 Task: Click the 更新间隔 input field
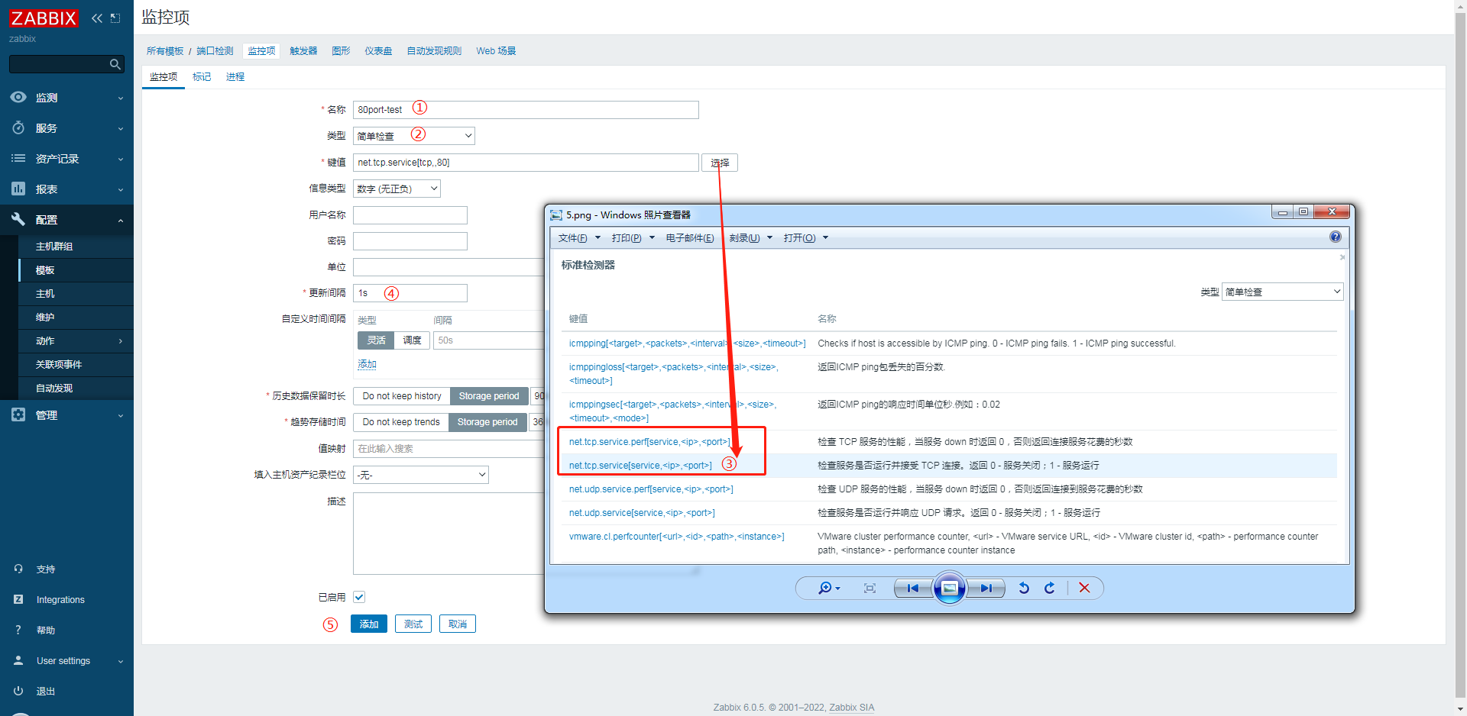tap(410, 293)
